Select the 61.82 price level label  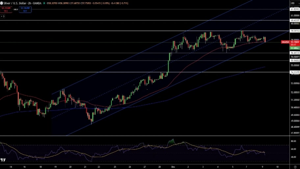click(294, 9)
